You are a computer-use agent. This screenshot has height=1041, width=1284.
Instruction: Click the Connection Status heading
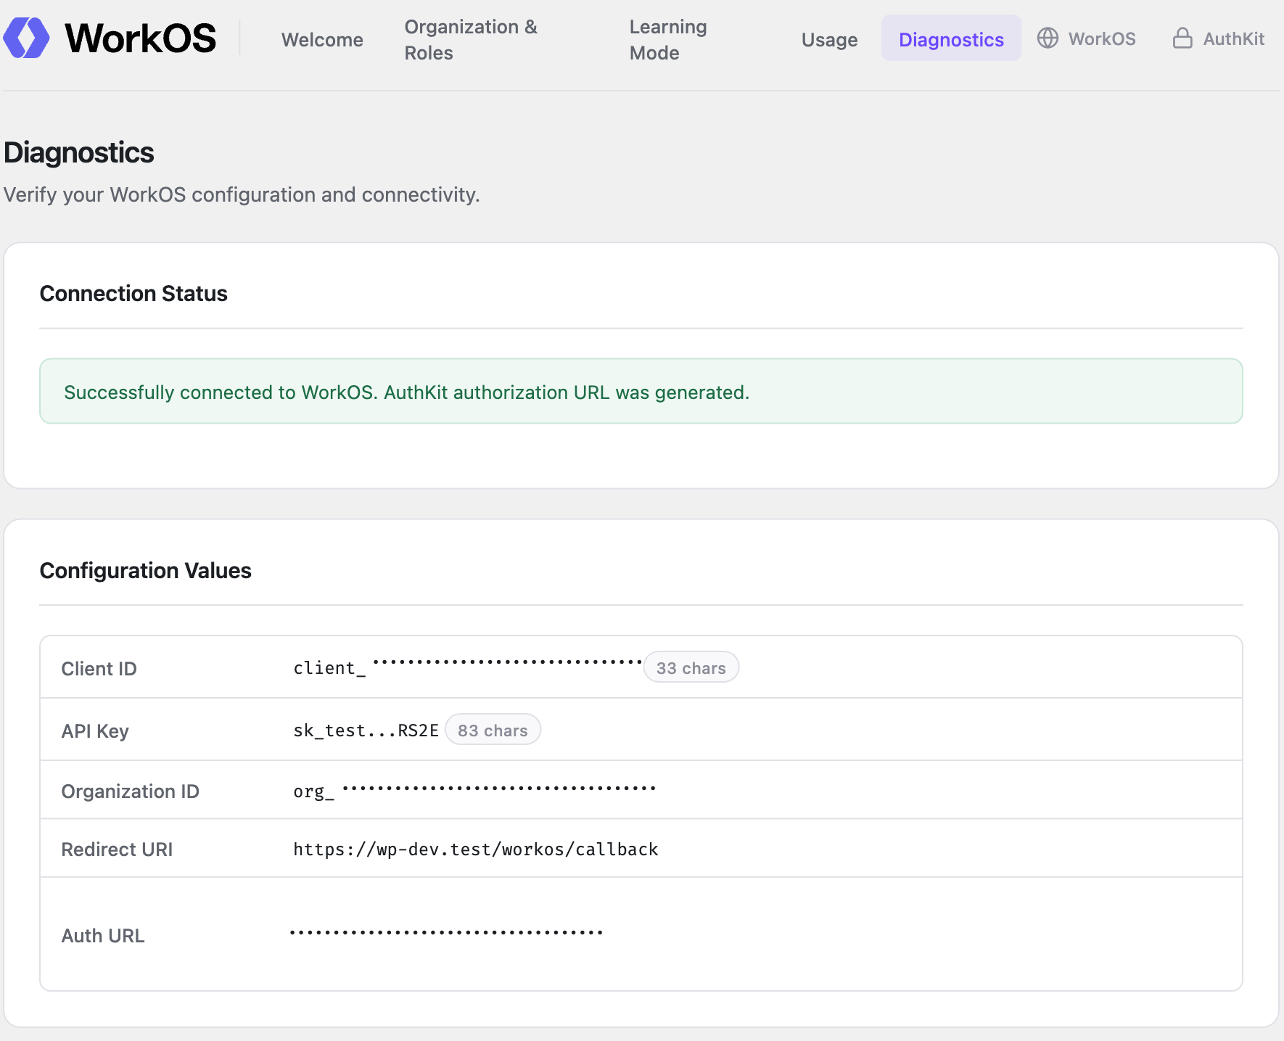(x=133, y=293)
